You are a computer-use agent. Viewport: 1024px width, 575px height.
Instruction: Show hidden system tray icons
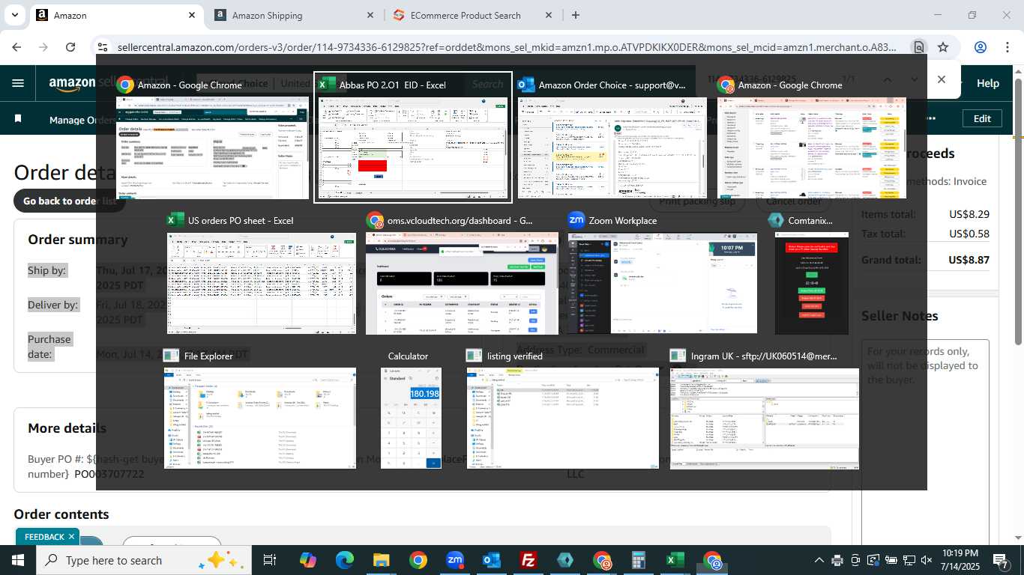pos(819,560)
